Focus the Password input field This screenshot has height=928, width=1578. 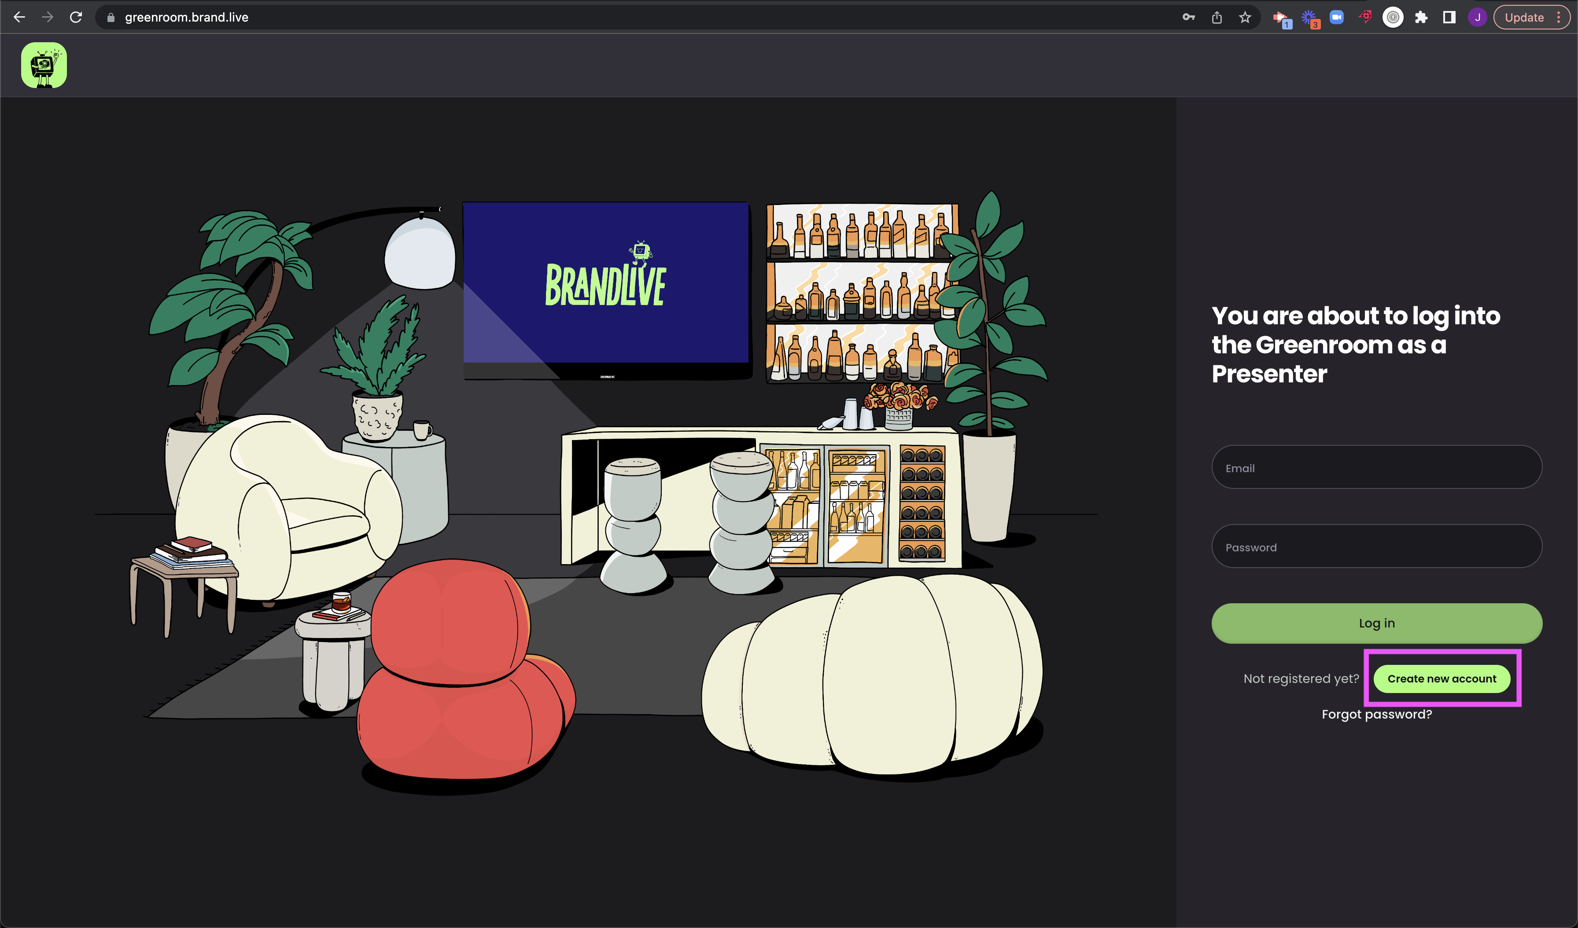tap(1376, 547)
